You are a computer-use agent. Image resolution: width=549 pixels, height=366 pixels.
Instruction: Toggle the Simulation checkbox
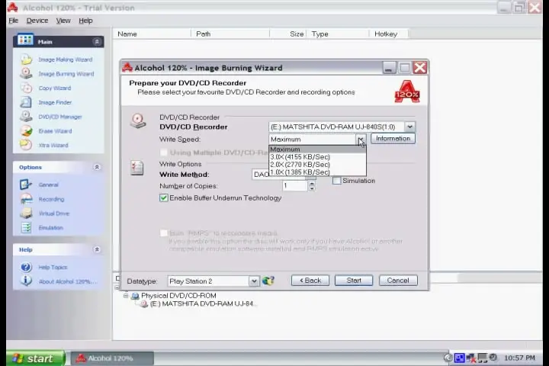click(x=336, y=181)
